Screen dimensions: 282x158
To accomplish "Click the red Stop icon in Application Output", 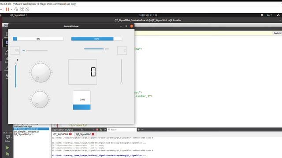I will (x=97, y=129).
